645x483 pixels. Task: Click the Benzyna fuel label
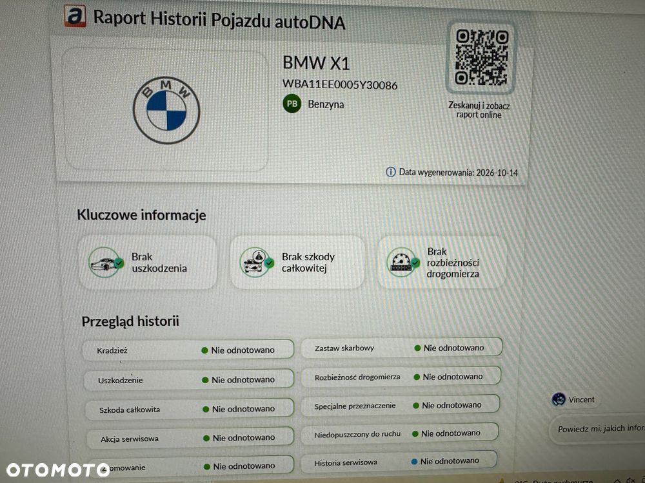326,104
